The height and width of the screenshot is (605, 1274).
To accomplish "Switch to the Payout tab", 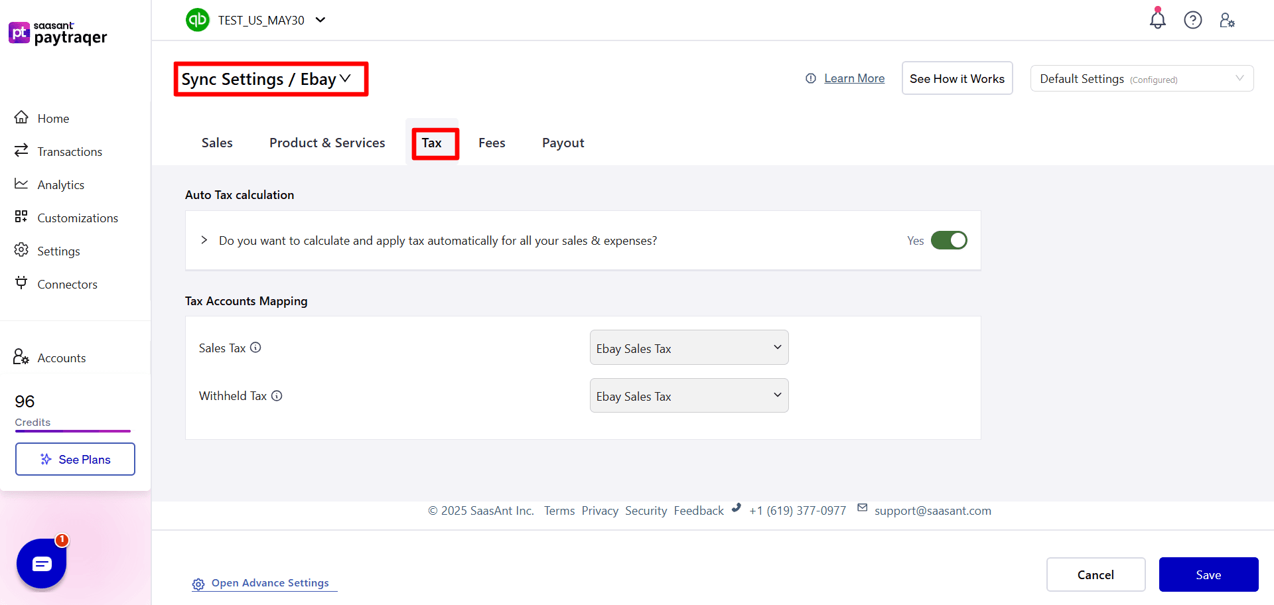I will point(563,142).
